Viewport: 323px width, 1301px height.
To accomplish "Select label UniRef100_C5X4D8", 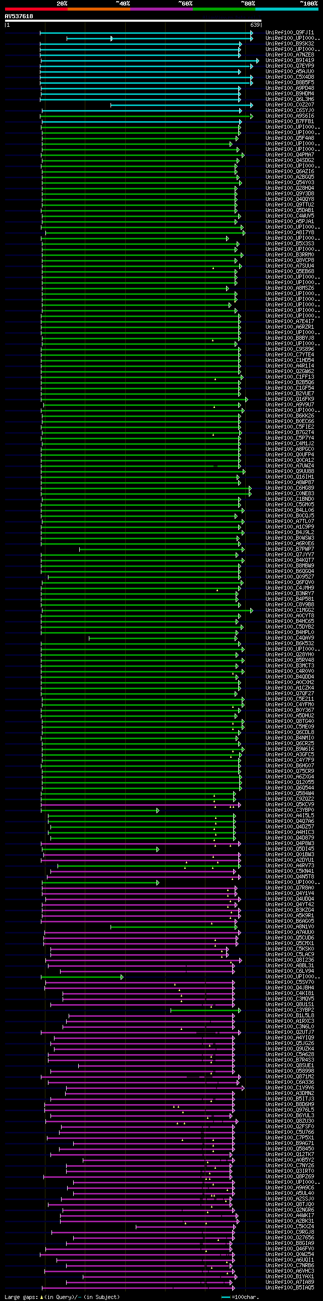I will 290,77.
